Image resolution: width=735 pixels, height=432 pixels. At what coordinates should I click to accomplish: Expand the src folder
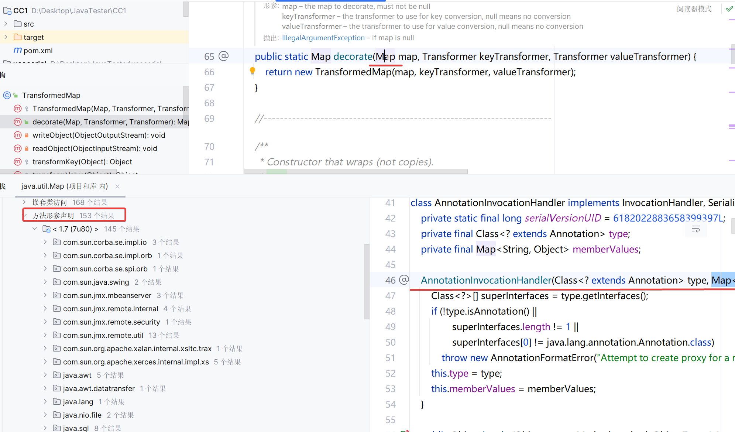(x=6, y=24)
